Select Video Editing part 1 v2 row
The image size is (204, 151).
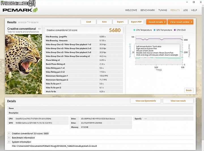point(84,68)
